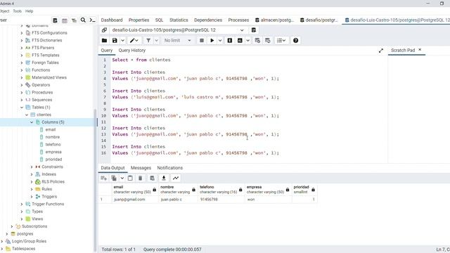Click the juanp@gmail.com result cell

tap(135, 200)
